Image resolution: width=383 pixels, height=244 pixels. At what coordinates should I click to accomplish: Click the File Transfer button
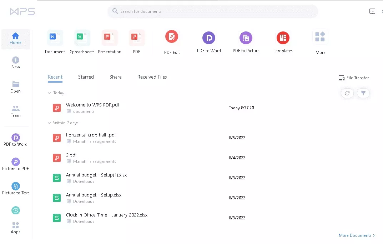(354, 78)
